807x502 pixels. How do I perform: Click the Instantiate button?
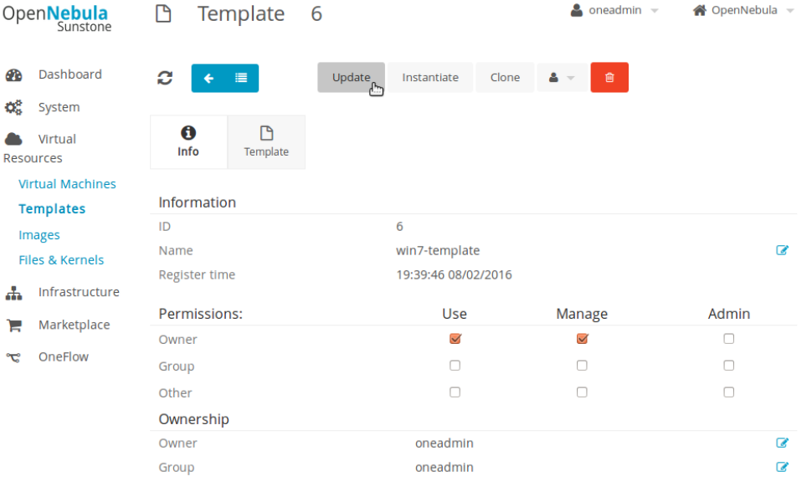pos(430,78)
